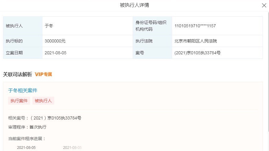The height and width of the screenshot is (151, 269).
Task: Close the 被执行人详情 dialog
Action: [x=264, y=5]
